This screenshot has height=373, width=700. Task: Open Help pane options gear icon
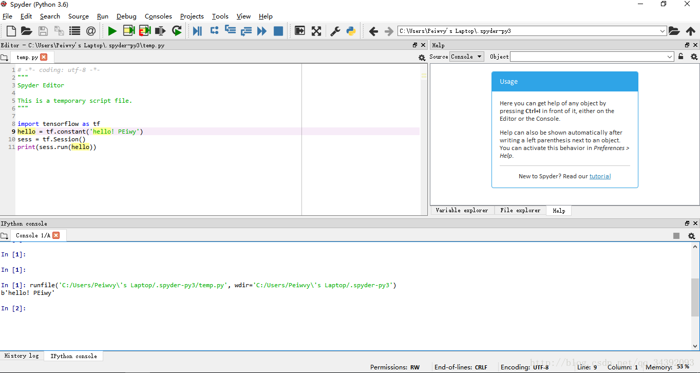tap(694, 57)
